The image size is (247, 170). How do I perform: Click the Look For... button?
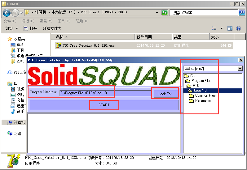point(166,94)
